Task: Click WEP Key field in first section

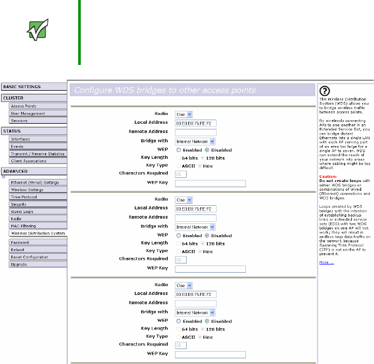Action: [210, 184]
